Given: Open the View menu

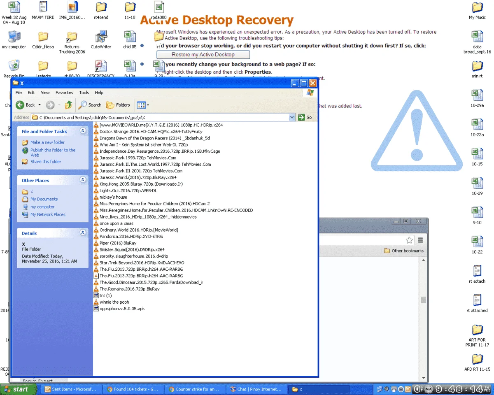Looking at the screenshot, I should pos(45,93).
